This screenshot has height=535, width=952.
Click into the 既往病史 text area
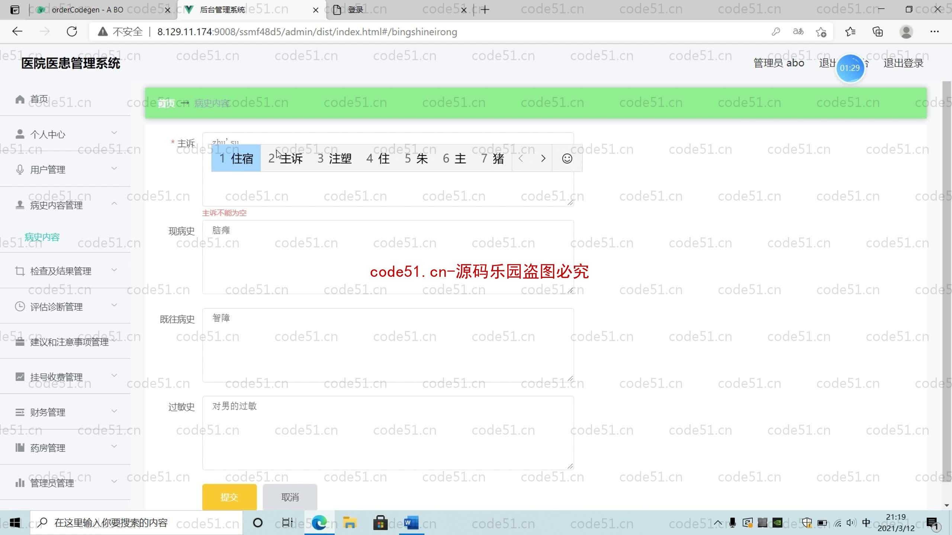click(x=388, y=345)
